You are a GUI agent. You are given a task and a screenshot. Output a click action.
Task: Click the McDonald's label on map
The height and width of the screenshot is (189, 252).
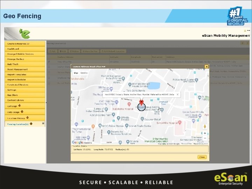(78, 79)
